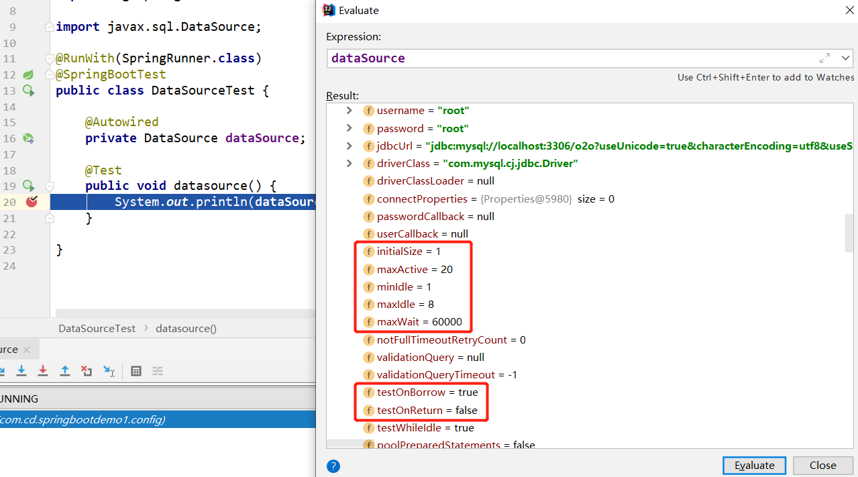Expand the jdbcUrl field node
Screen dimensions: 858x477
pos(349,146)
